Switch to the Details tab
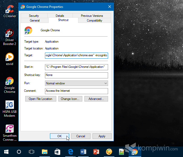Image resolution: width=183 pixels, height=157 pixels. (60, 16)
